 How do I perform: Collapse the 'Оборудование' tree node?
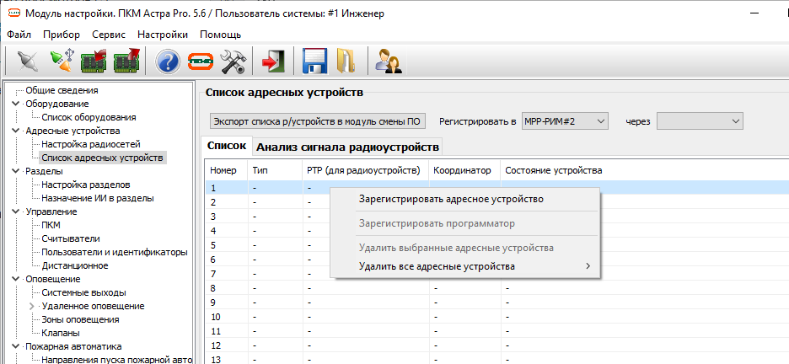(15, 104)
